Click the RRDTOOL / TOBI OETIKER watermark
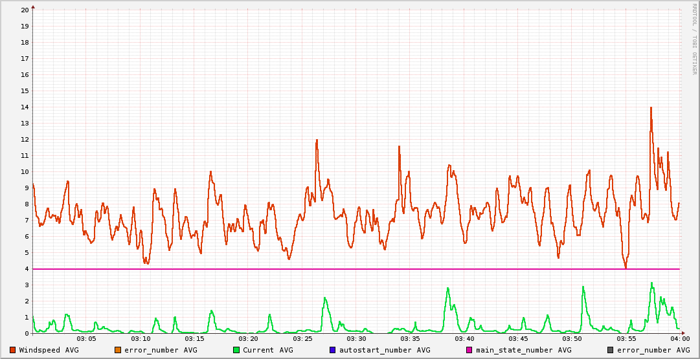The image size is (700, 359). 694,39
